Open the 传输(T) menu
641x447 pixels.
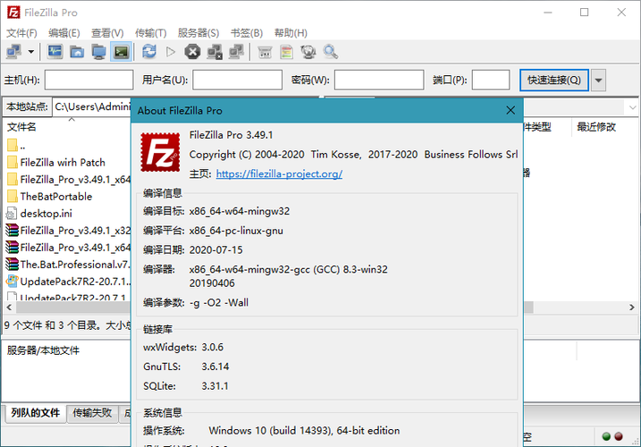coord(151,33)
